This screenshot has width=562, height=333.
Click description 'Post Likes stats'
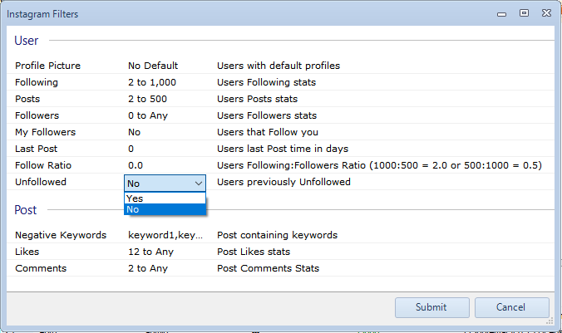254,252
